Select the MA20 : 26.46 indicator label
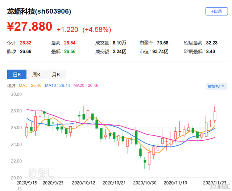The width and height of the screenshot is (232, 191). (86, 85)
